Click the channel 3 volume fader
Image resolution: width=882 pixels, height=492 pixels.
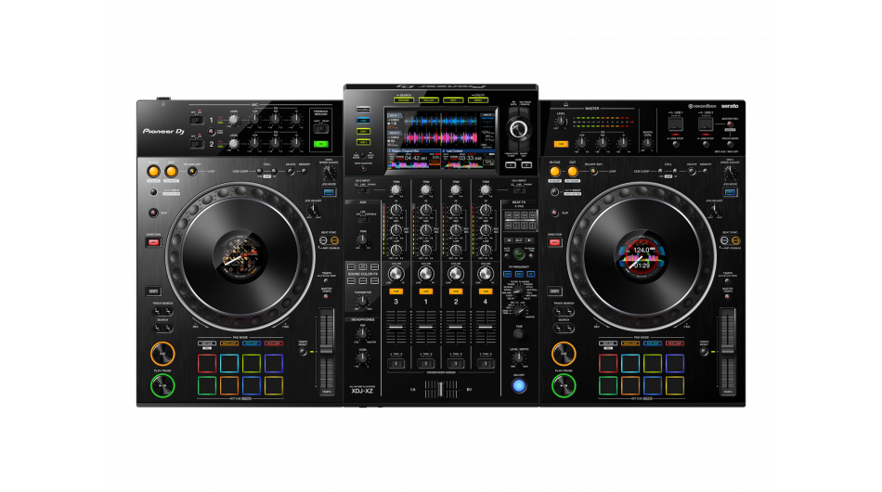396,327
